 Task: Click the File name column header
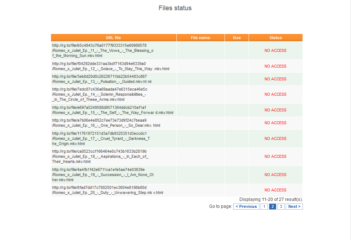tap(200, 38)
